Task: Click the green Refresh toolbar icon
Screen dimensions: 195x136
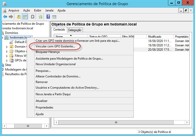Action: [x=40, y=17]
